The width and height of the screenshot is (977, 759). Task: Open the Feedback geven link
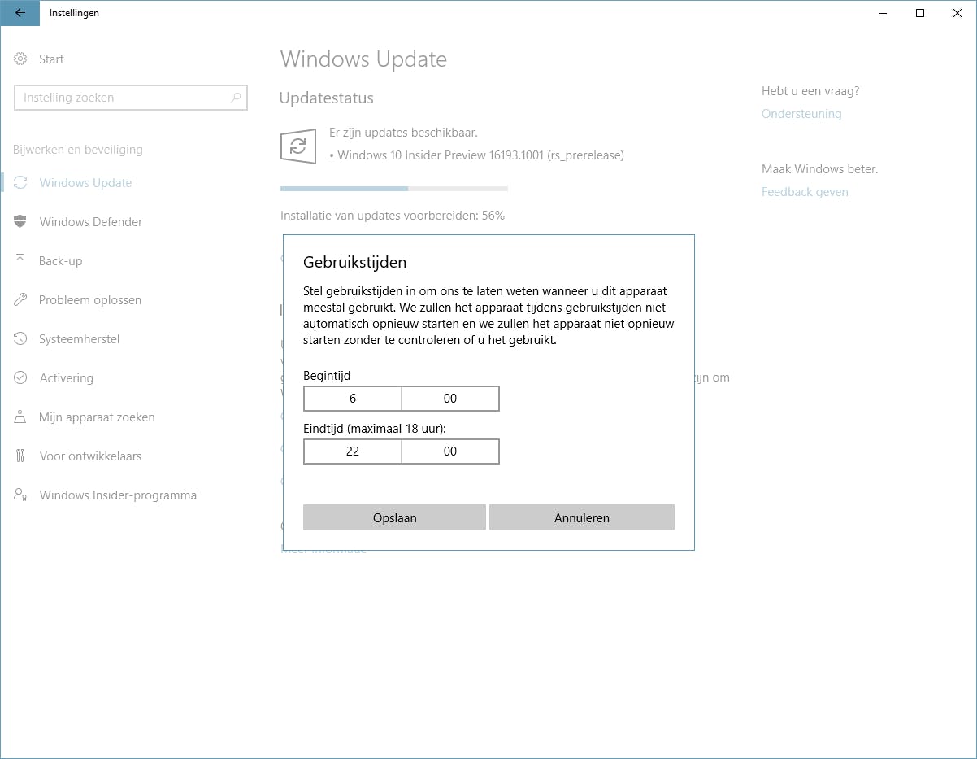point(805,192)
